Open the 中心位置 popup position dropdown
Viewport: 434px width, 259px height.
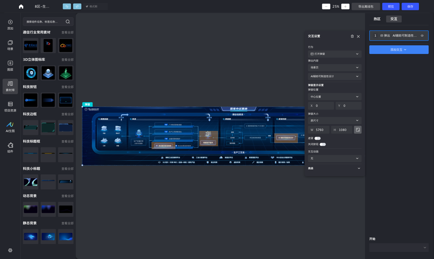pyautogui.click(x=335, y=97)
